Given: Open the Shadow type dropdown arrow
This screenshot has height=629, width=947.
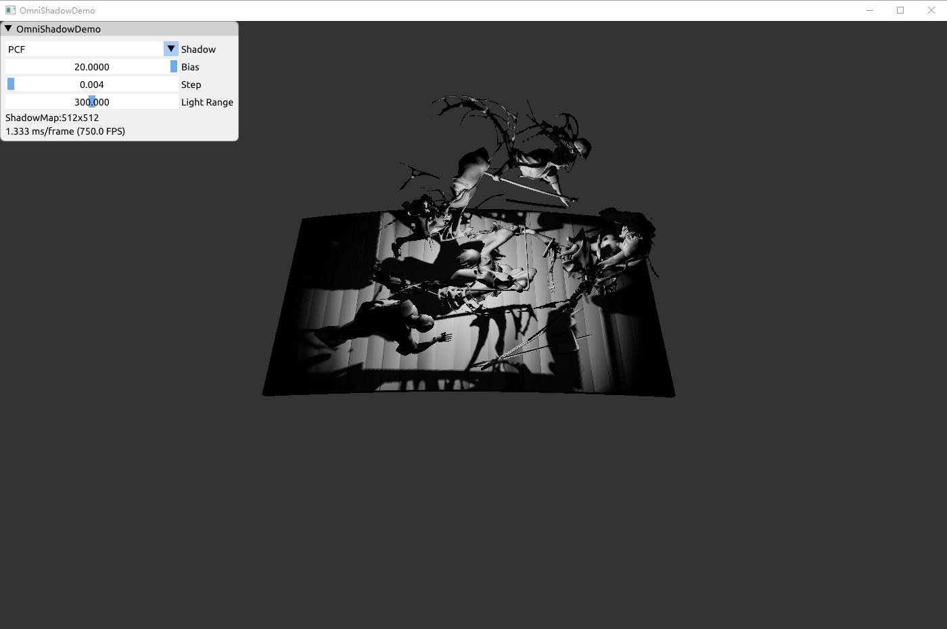Looking at the screenshot, I should [x=171, y=49].
